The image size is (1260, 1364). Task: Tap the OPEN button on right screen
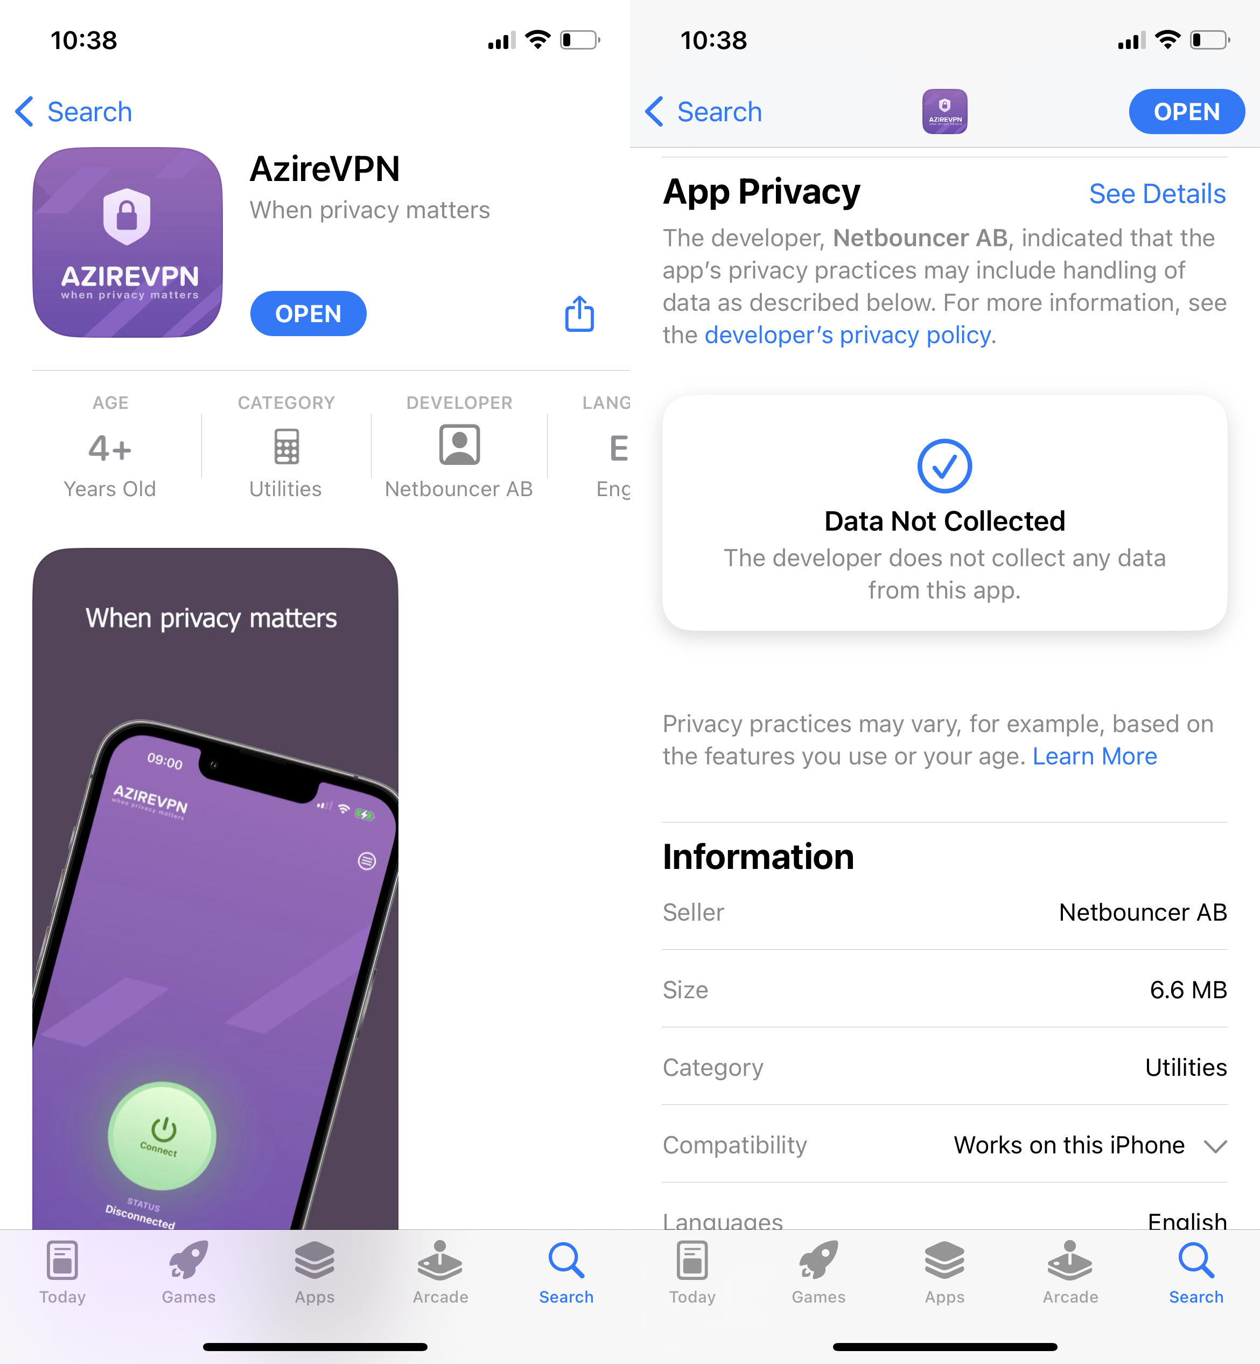pyautogui.click(x=1184, y=112)
